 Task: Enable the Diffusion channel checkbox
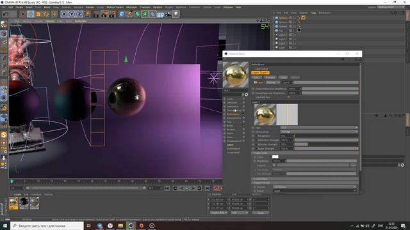tap(243, 103)
